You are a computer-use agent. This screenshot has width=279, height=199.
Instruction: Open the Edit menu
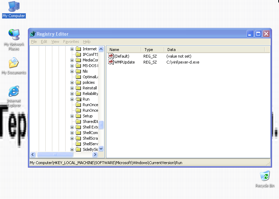point(44,42)
